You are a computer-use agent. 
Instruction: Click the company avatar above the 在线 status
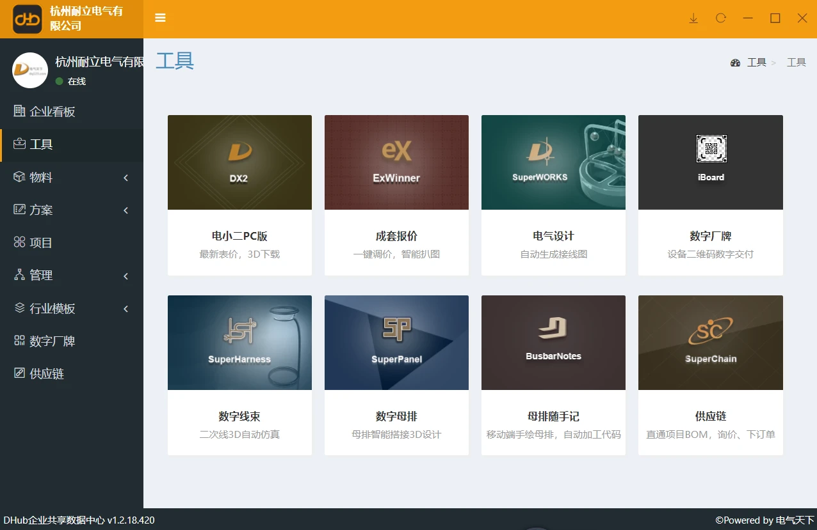click(x=29, y=70)
